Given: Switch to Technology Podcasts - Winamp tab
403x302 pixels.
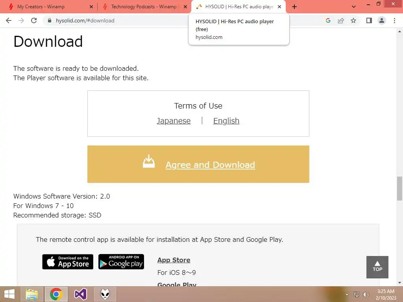Looking at the screenshot, I should (145, 7).
